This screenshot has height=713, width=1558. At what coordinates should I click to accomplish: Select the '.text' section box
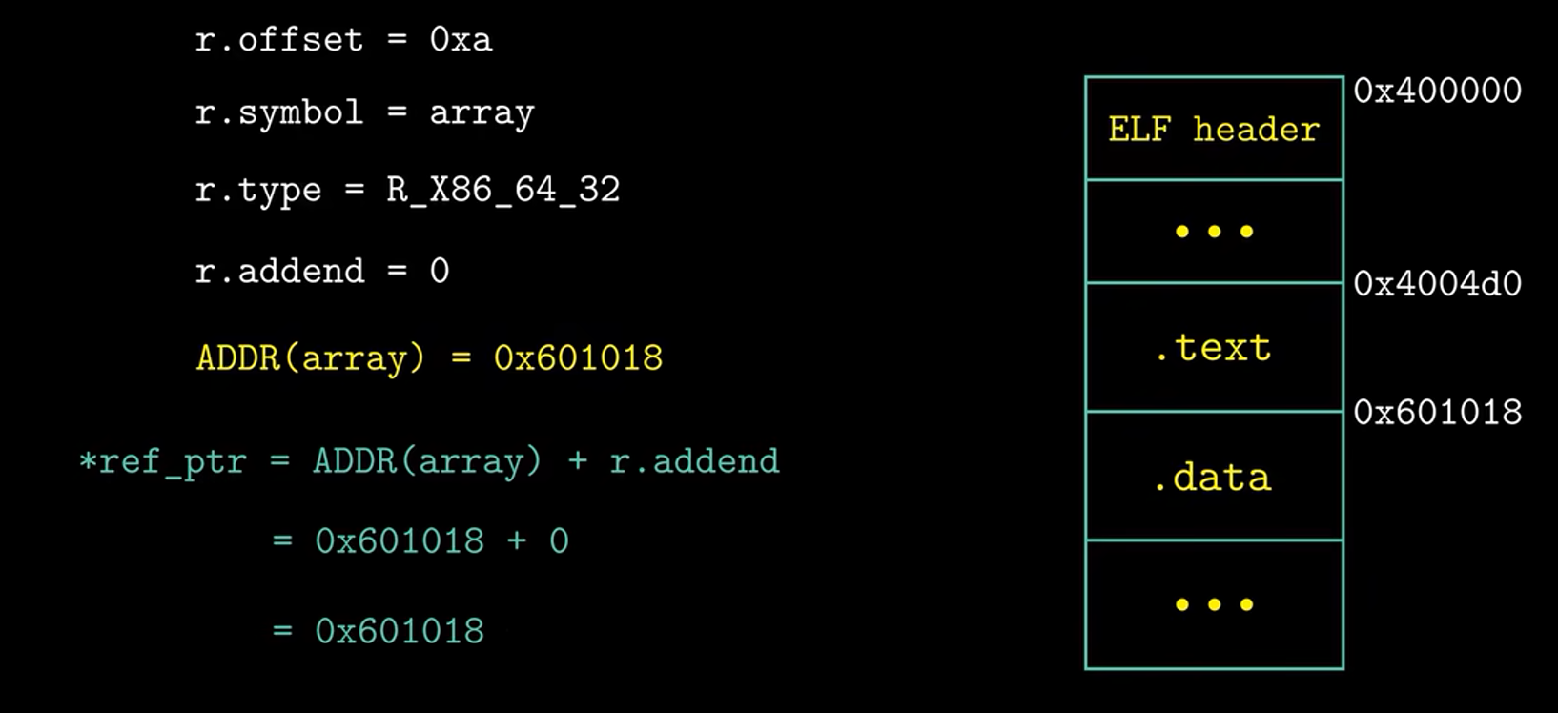click(x=1214, y=347)
